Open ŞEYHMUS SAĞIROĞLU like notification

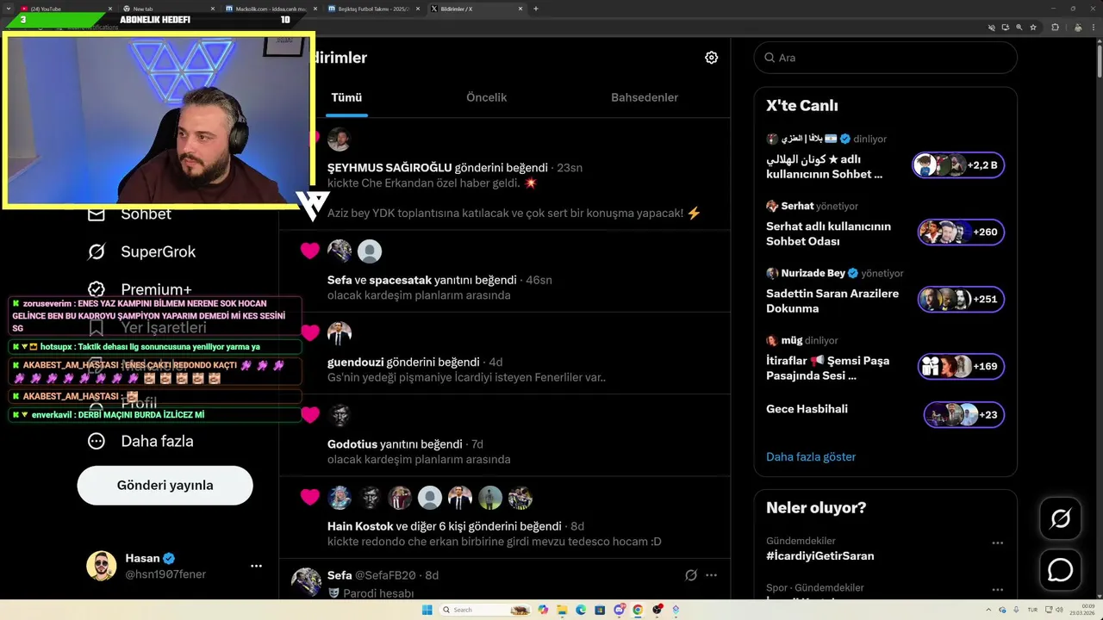tap(504, 175)
